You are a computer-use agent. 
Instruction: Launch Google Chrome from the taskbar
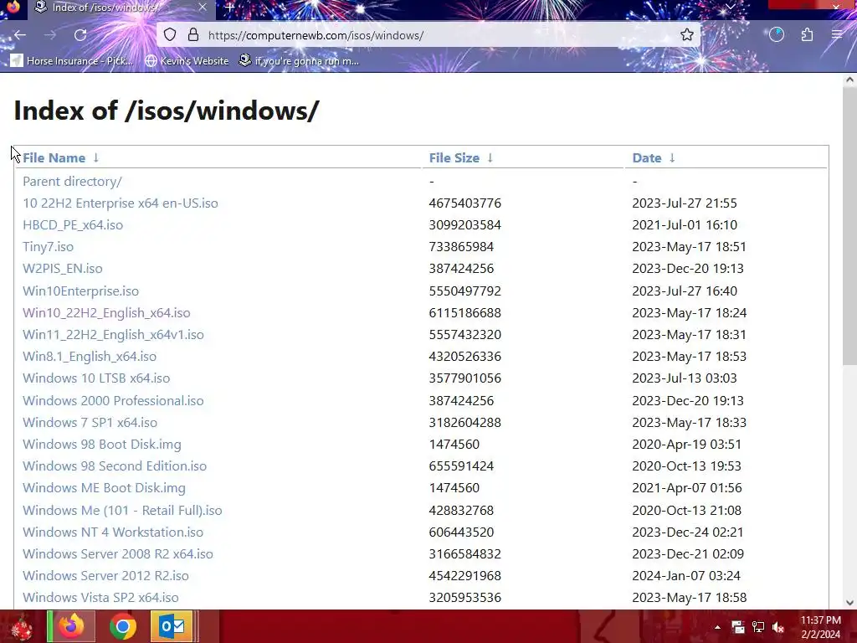122,626
